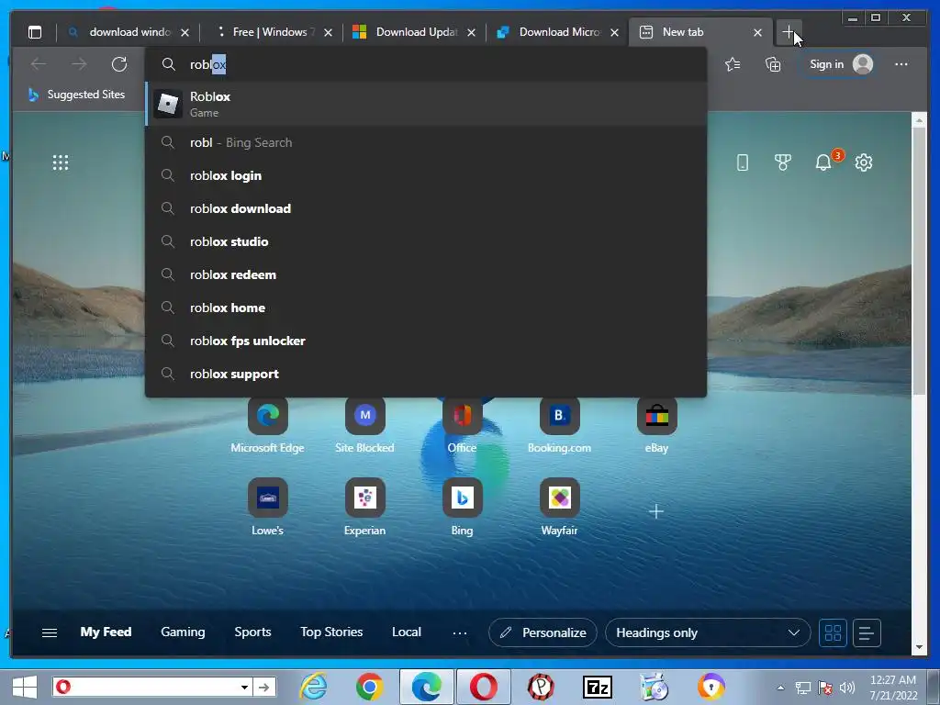This screenshot has width=940, height=705.
Task: Open the Windows Start button
Action: pos(25,687)
